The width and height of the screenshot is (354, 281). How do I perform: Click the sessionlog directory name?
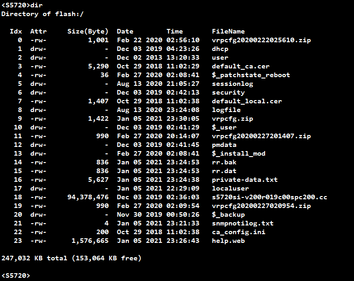point(232,84)
